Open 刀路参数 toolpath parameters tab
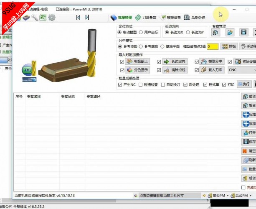Screen dimensions: 256x209 pos(146,18)
